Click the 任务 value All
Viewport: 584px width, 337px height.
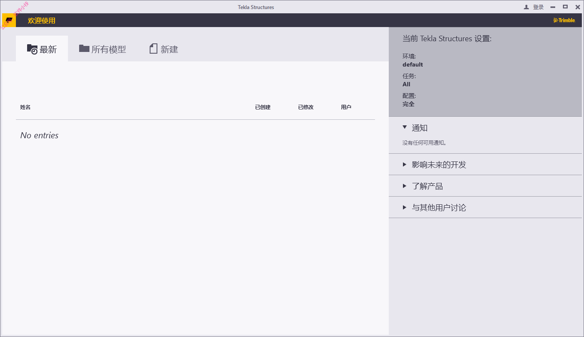[x=406, y=84]
